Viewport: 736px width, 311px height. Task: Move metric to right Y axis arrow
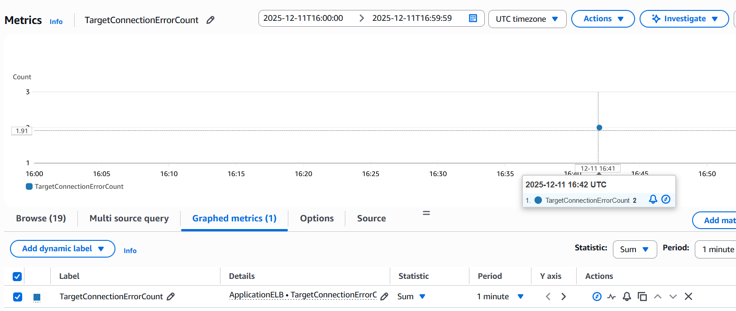(564, 297)
